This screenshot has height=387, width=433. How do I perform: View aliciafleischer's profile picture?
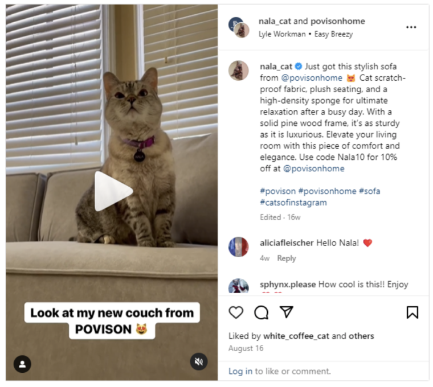(x=239, y=247)
